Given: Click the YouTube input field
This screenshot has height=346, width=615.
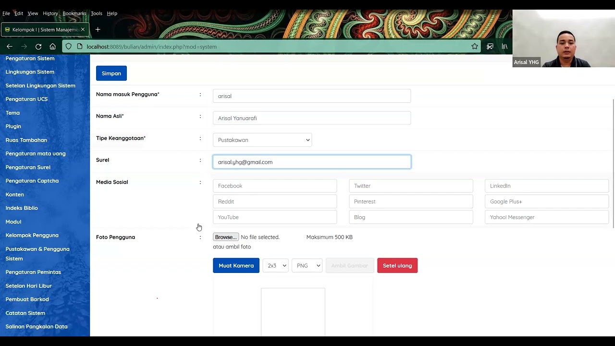Looking at the screenshot, I should pos(275,217).
